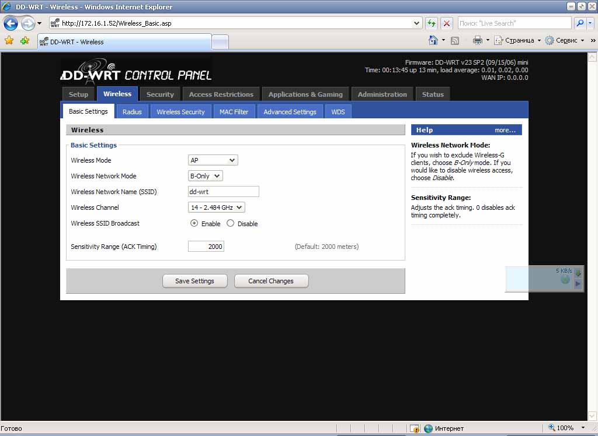This screenshot has width=598, height=436.
Task: Open the Setup main tab
Action: pyautogui.click(x=78, y=94)
